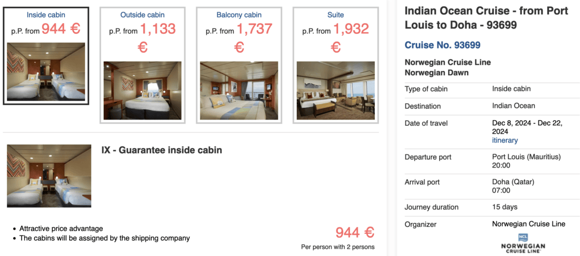The width and height of the screenshot is (580, 256).
Task: Click the 1,932 € suite price
Action: (351, 30)
